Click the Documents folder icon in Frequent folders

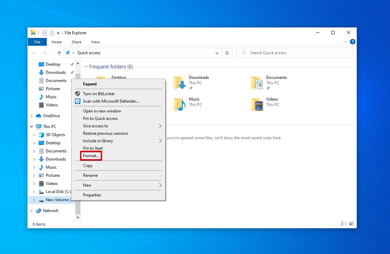[x=257, y=83]
